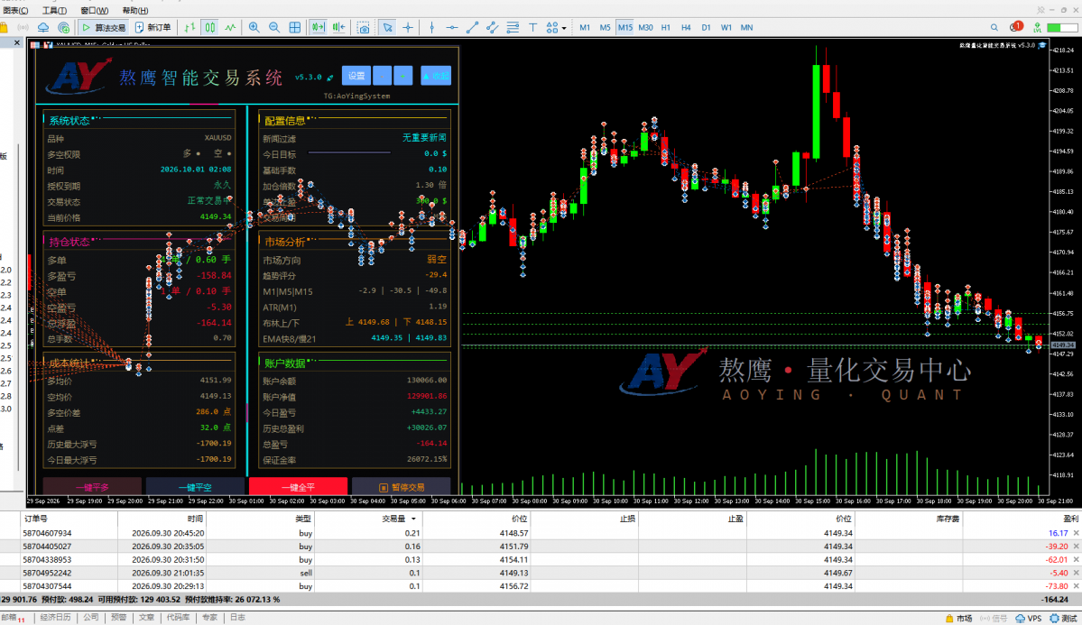Open the 日志 journal tab
Viewport: 1082px width, 625px height.
[x=237, y=618]
